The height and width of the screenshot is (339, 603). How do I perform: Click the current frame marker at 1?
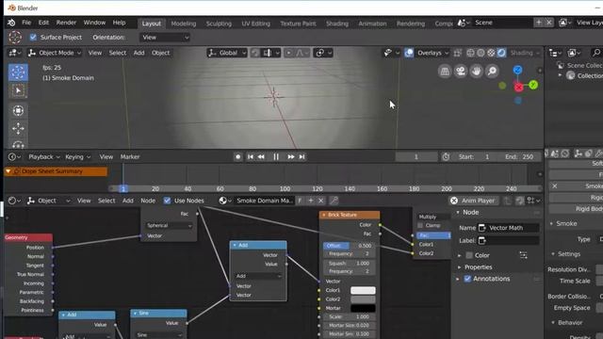[x=123, y=188]
